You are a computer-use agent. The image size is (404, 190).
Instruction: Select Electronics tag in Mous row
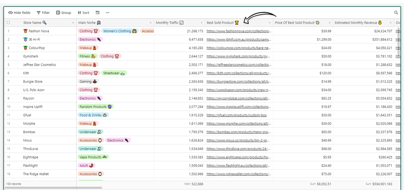coord(118,141)
